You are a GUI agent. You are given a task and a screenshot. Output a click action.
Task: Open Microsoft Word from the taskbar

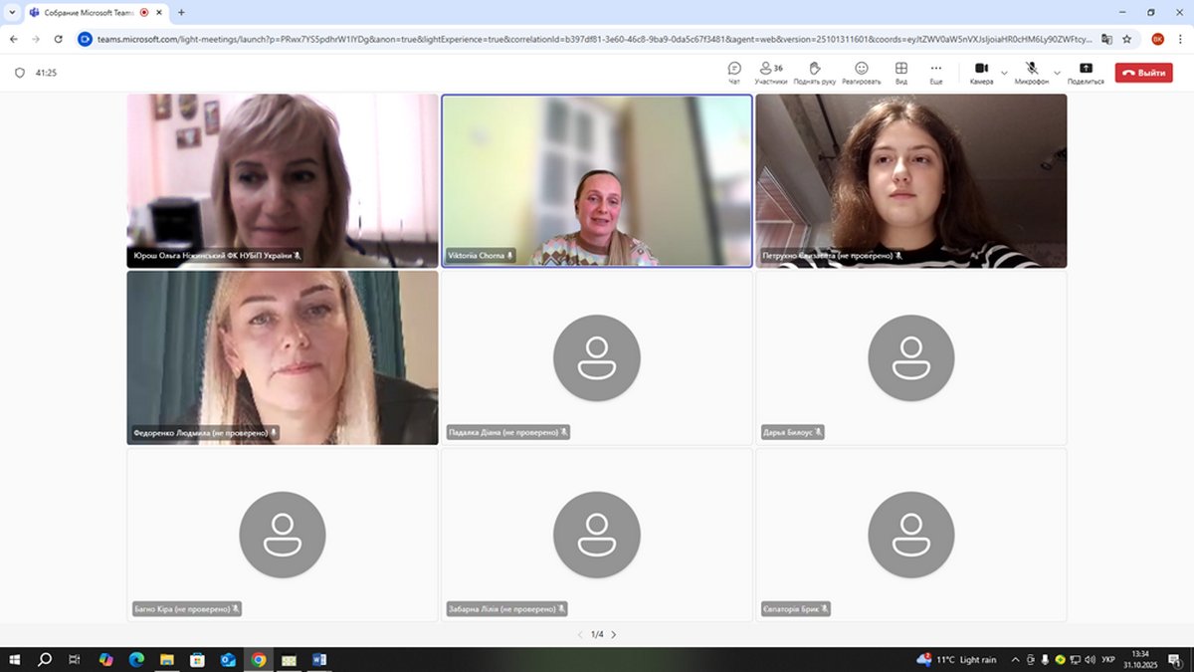tap(319, 660)
